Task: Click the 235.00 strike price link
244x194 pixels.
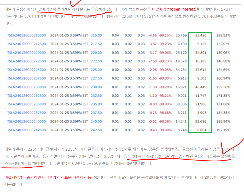Action: coord(96,104)
